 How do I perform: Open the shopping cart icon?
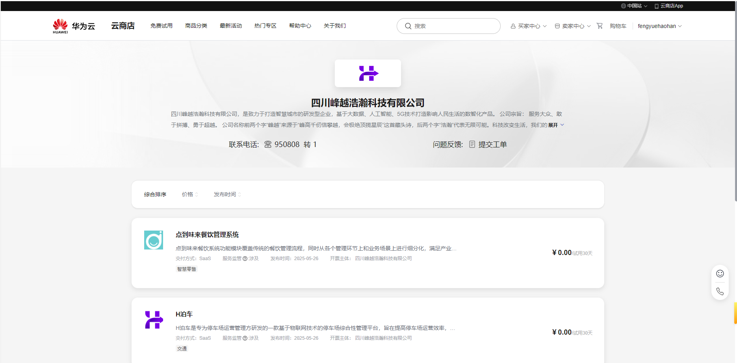[x=600, y=26]
